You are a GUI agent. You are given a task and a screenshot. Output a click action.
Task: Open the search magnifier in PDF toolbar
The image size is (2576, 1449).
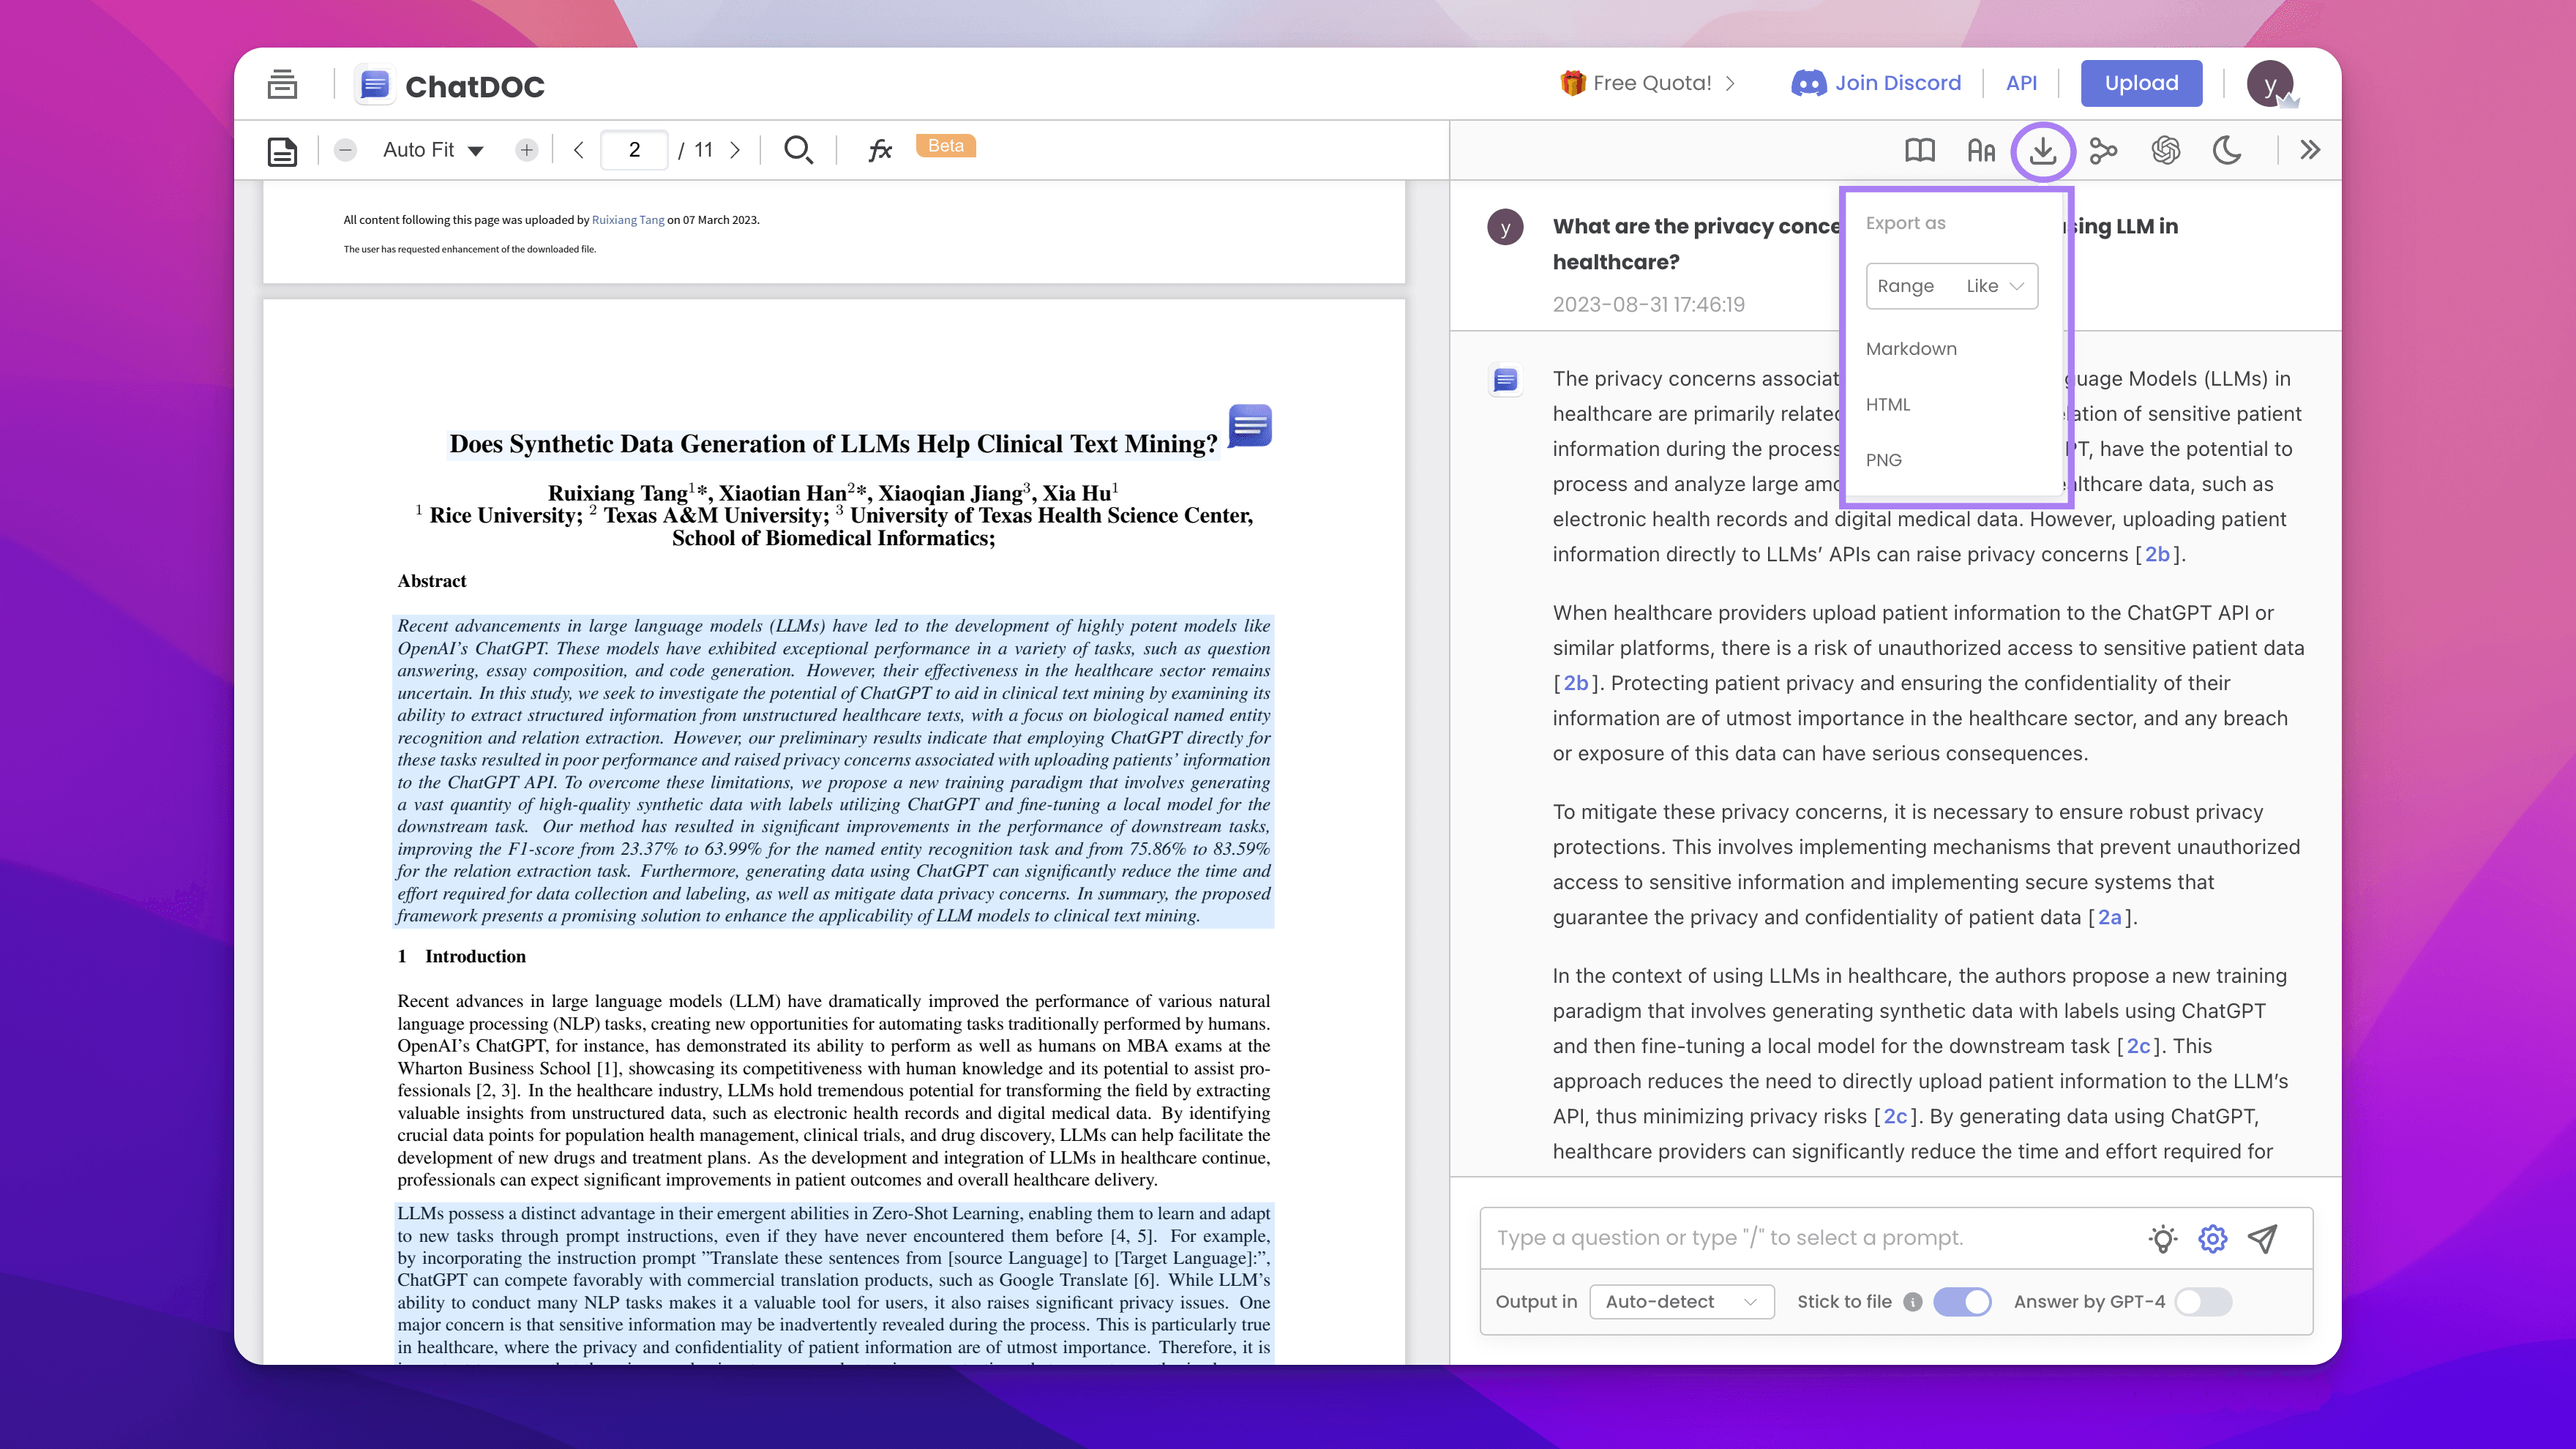(798, 150)
